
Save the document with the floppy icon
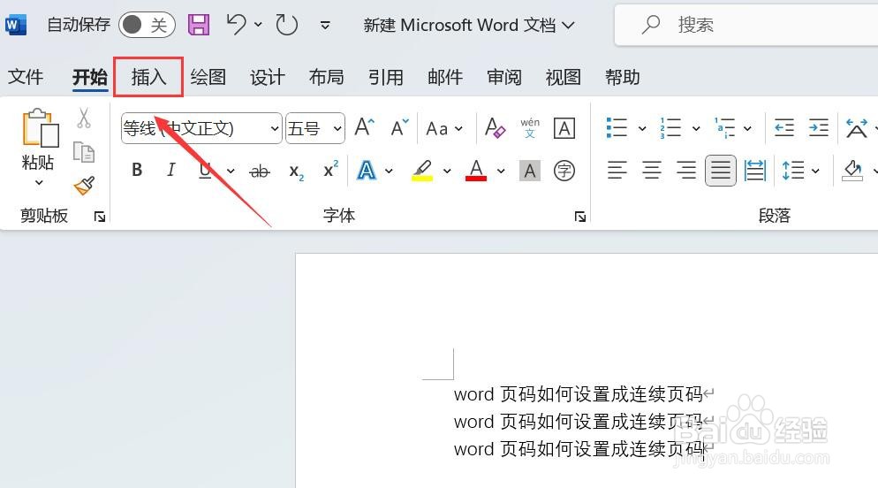click(198, 25)
